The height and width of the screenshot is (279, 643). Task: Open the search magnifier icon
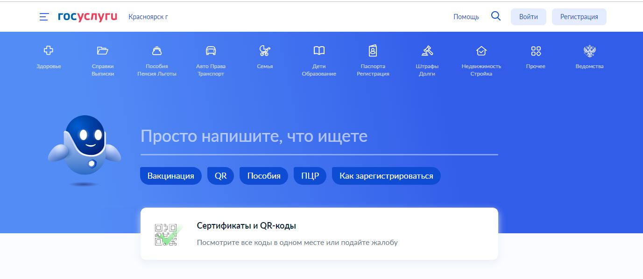pos(496,16)
